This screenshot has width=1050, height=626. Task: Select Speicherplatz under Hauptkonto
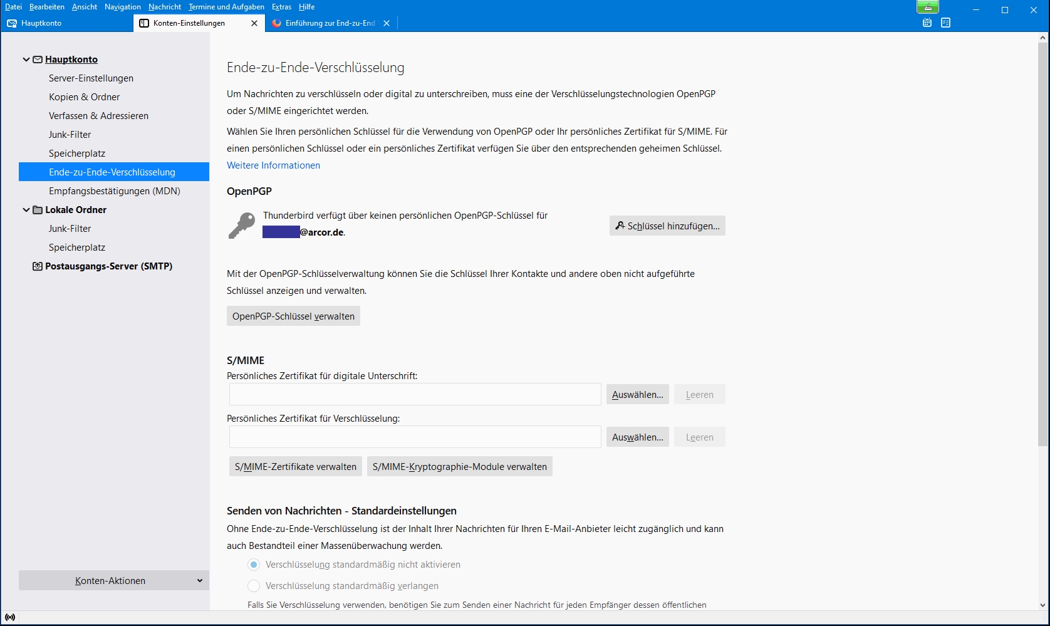point(77,154)
